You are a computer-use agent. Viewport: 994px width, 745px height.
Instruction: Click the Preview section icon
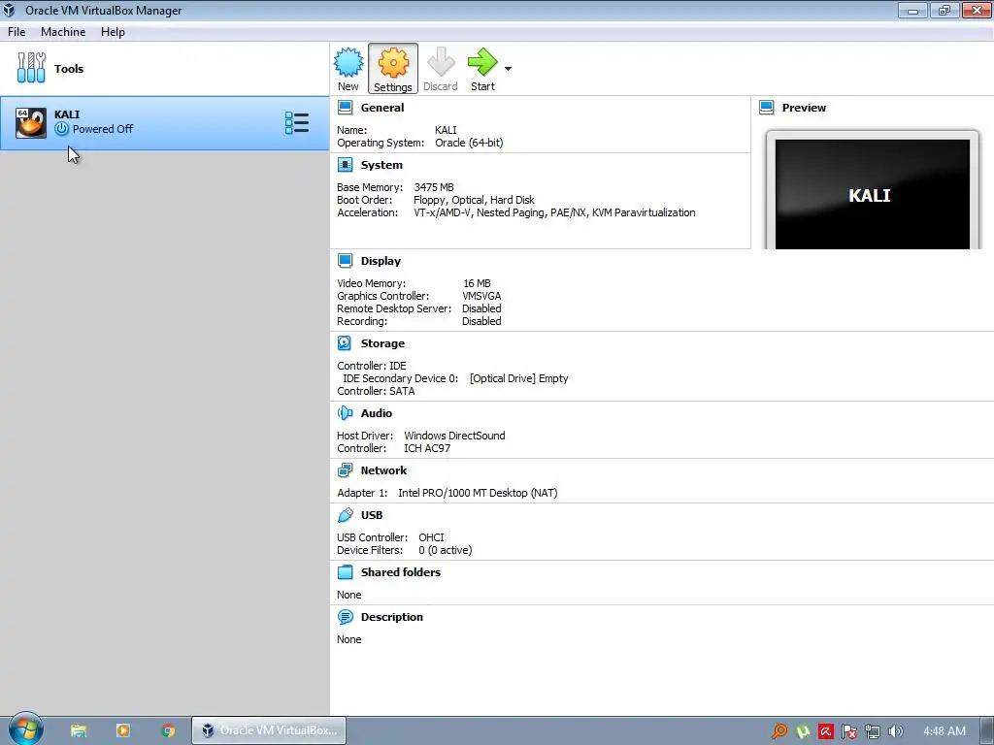click(x=767, y=108)
